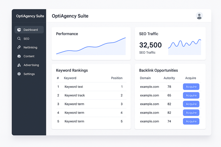Click authority value 65
Image resolution: width=221 pixels, height=147 pixels.
[169, 95]
